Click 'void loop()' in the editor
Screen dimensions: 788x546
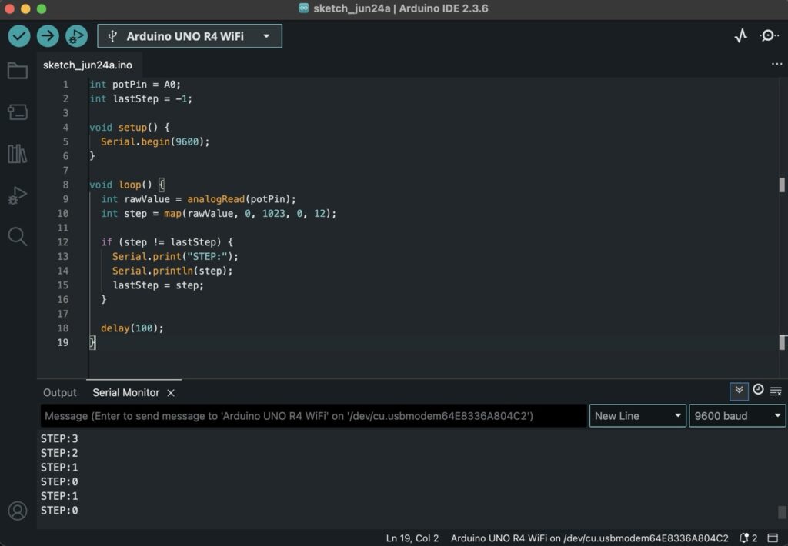[121, 185]
